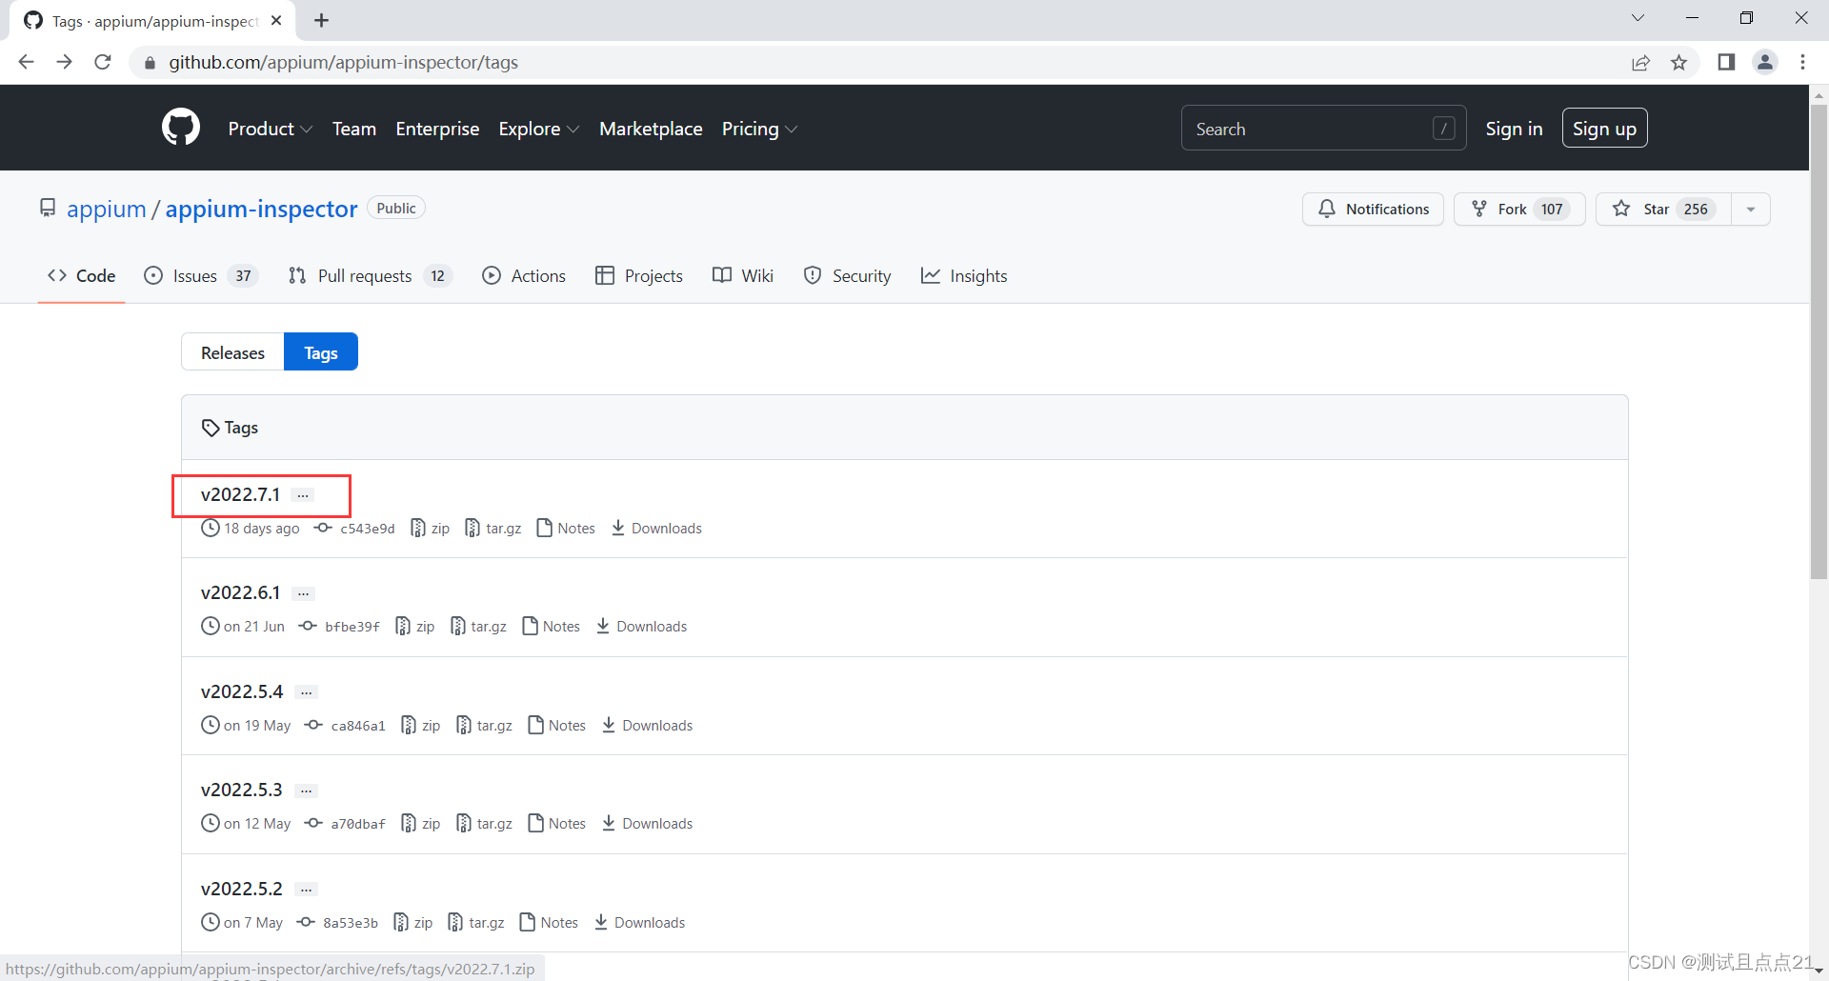The image size is (1829, 981).
Task: Open Downloads for v2022.7.1
Action: [656, 528]
